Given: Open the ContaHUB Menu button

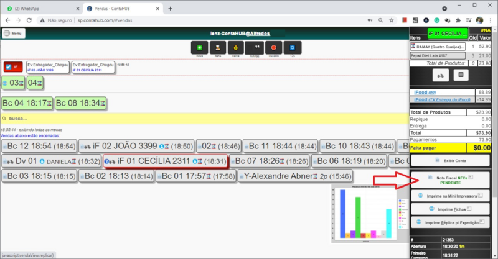Looking at the screenshot, I should (14, 33).
